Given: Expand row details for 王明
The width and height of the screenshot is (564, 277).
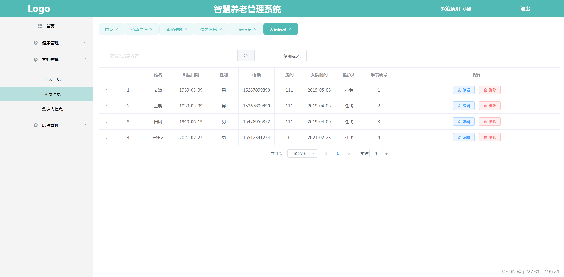Looking at the screenshot, I should click(x=106, y=106).
